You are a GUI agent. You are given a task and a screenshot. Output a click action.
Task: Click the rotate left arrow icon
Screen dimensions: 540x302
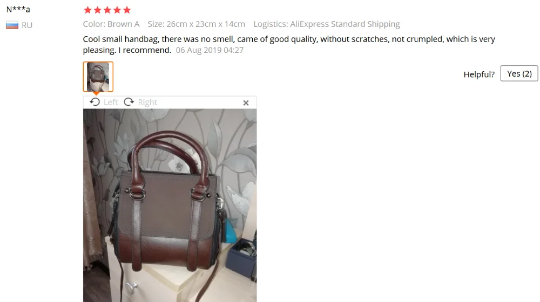(94, 102)
